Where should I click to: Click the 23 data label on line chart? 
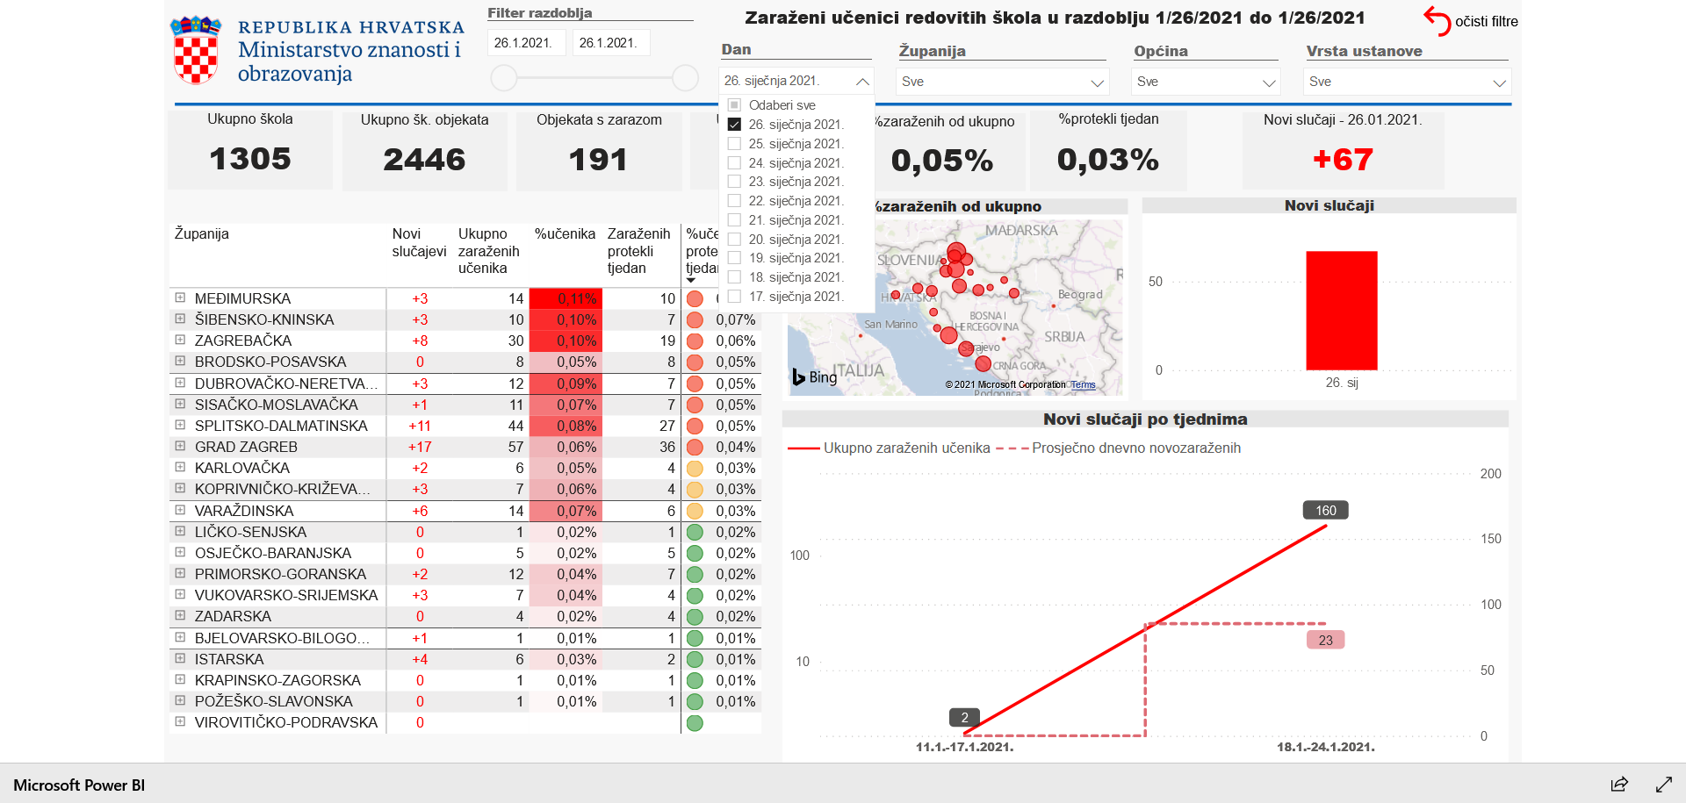1326,640
